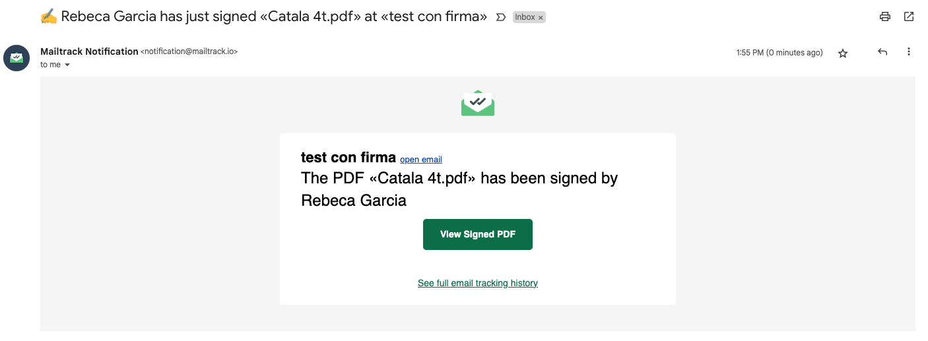The height and width of the screenshot is (341, 928).
Task: Remove the Inbox label with its x
Action: pyautogui.click(x=541, y=18)
